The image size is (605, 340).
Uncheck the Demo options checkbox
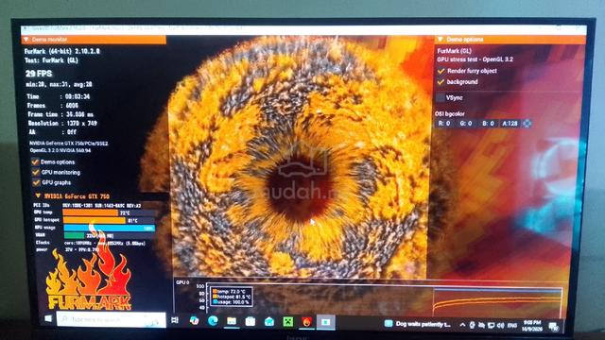click(36, 161)
